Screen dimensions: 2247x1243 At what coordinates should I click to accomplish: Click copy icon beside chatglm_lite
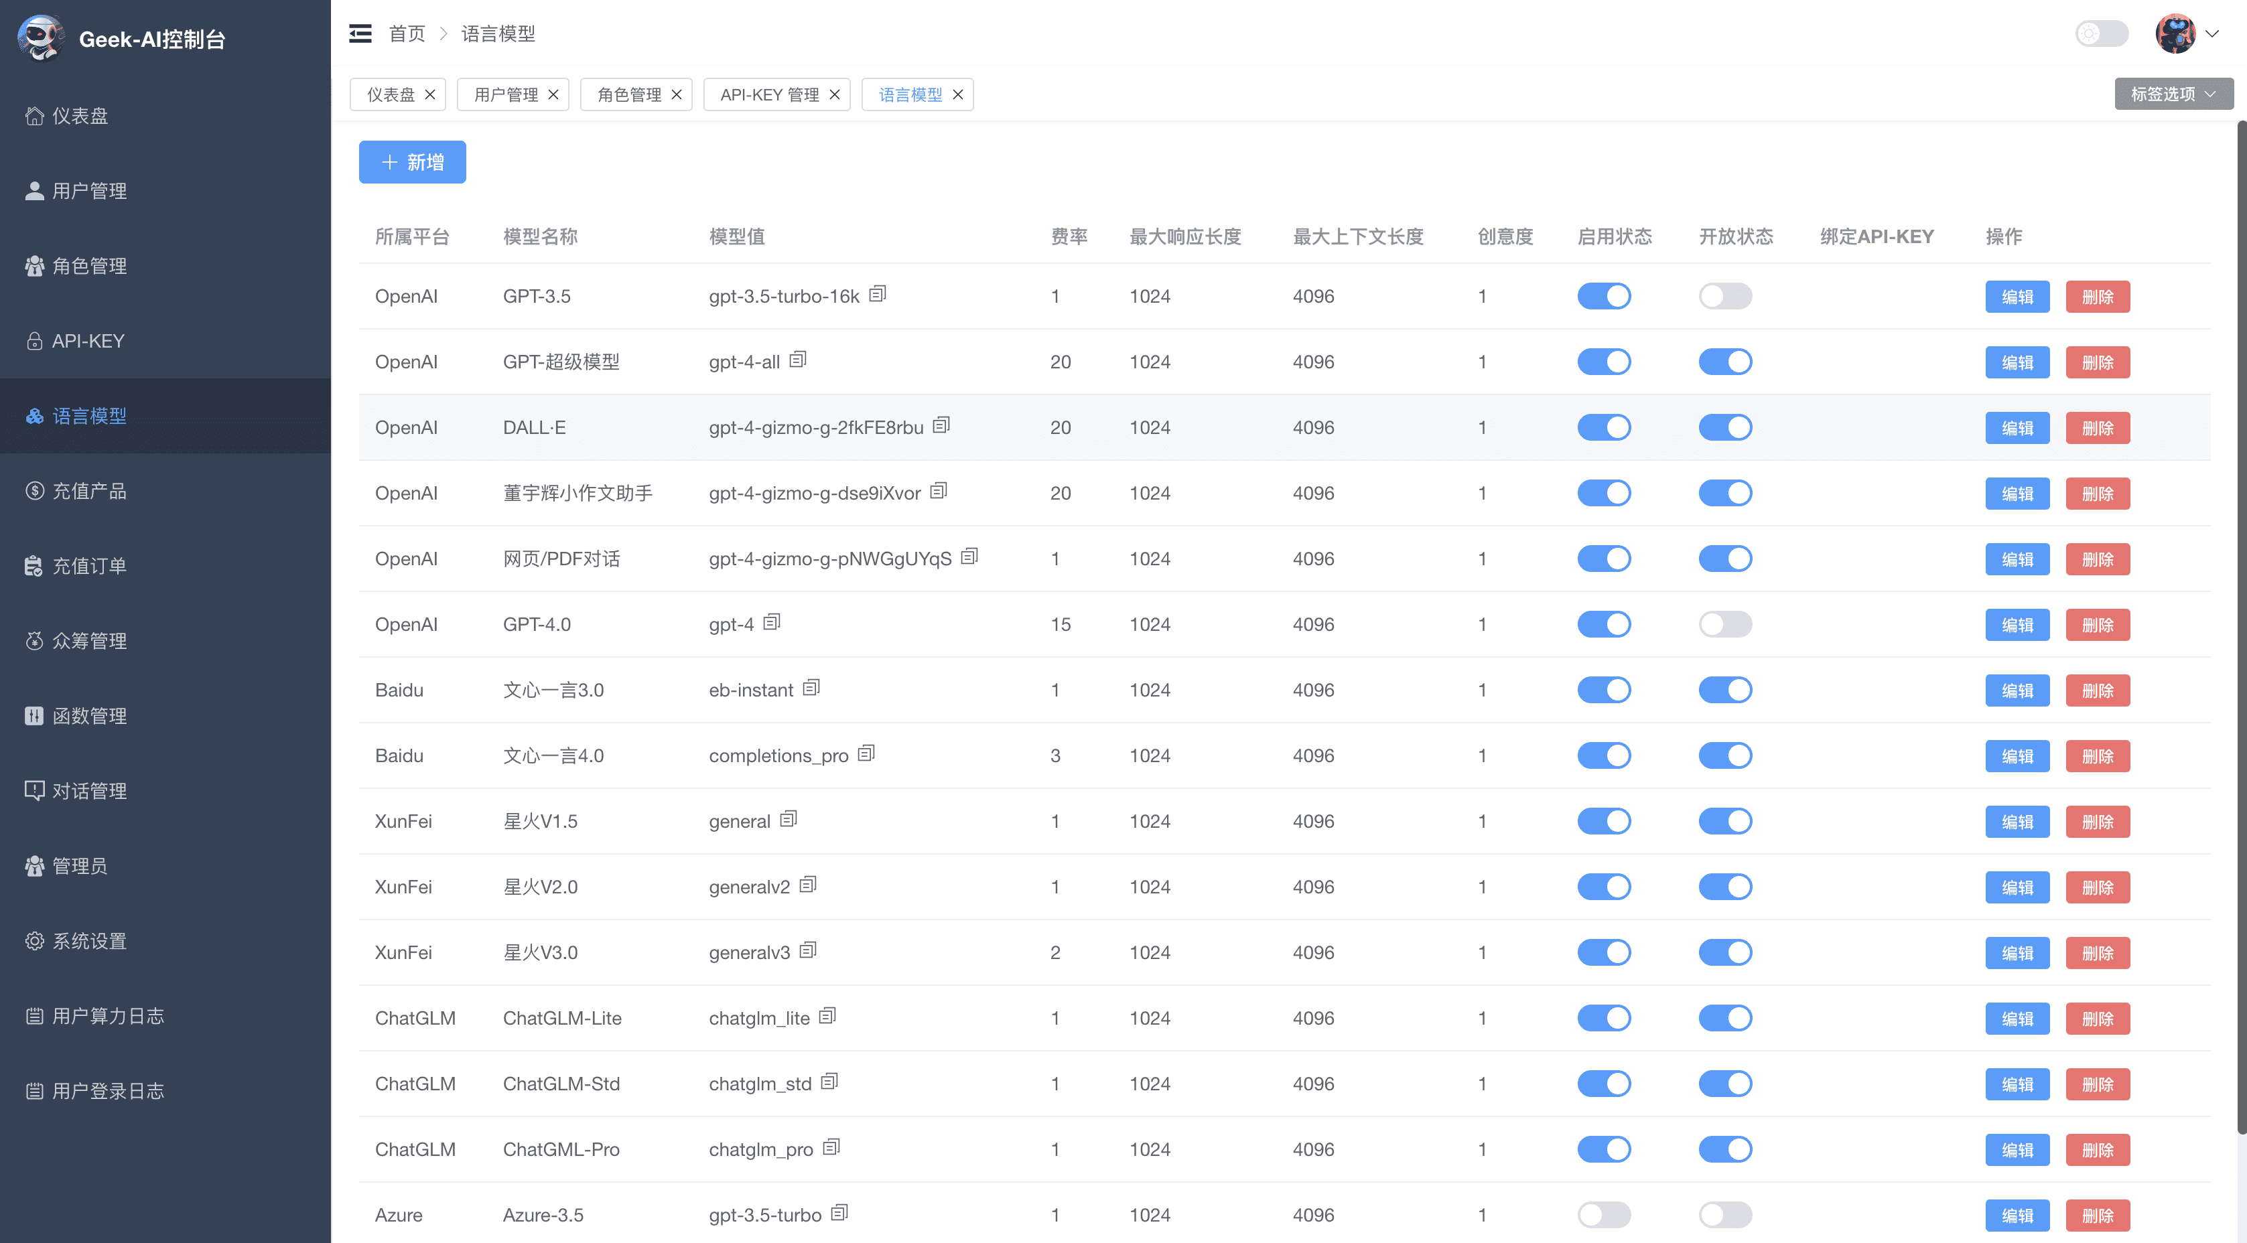[x=827, y=1016]
